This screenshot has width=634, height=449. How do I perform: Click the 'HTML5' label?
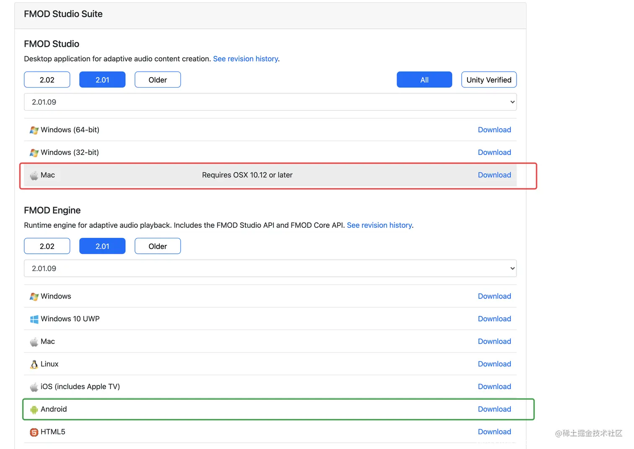pyautogui.click(x=53, y=432)
